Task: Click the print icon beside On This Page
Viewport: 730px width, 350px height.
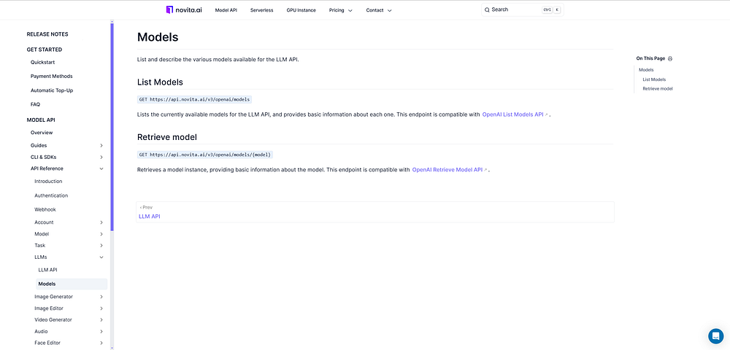Action: point(670,58)
